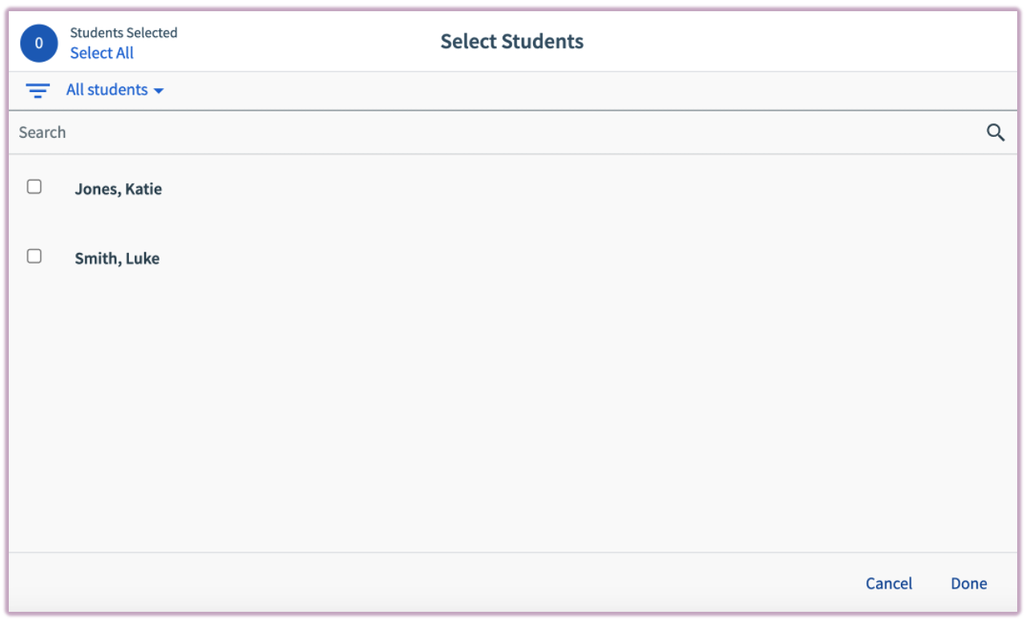This screenshot has width=1026, height=623.
Task: Click the circular counter showing zero
Action: tap(38, 43)
